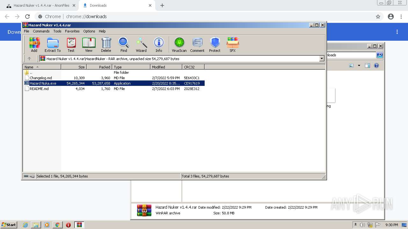
Task: Switch to the Downloads browser tab
Action: 117,5
